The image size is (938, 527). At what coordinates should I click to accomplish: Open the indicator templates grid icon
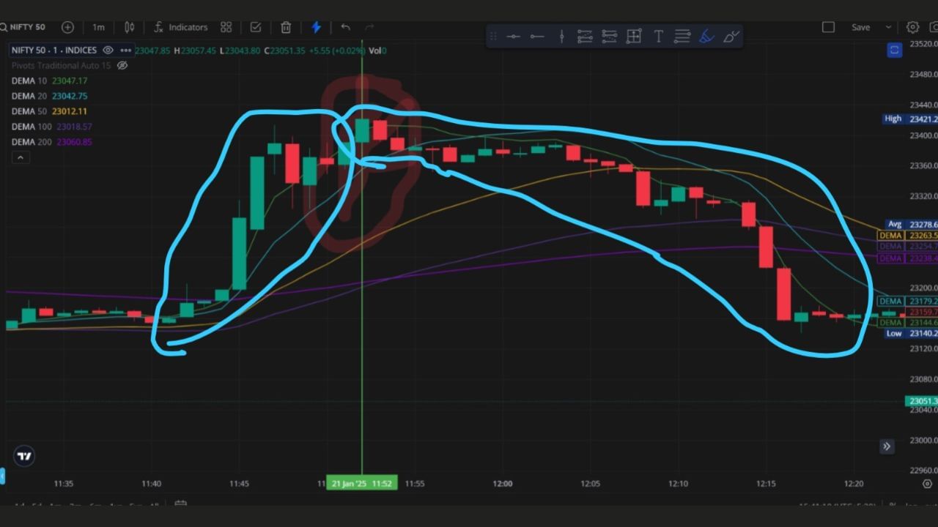click(x=226, y=27)
